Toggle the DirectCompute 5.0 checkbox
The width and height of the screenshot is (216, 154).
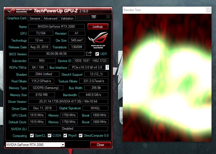coord(81,136)
